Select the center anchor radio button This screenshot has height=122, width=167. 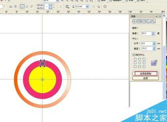click(140, 63)
